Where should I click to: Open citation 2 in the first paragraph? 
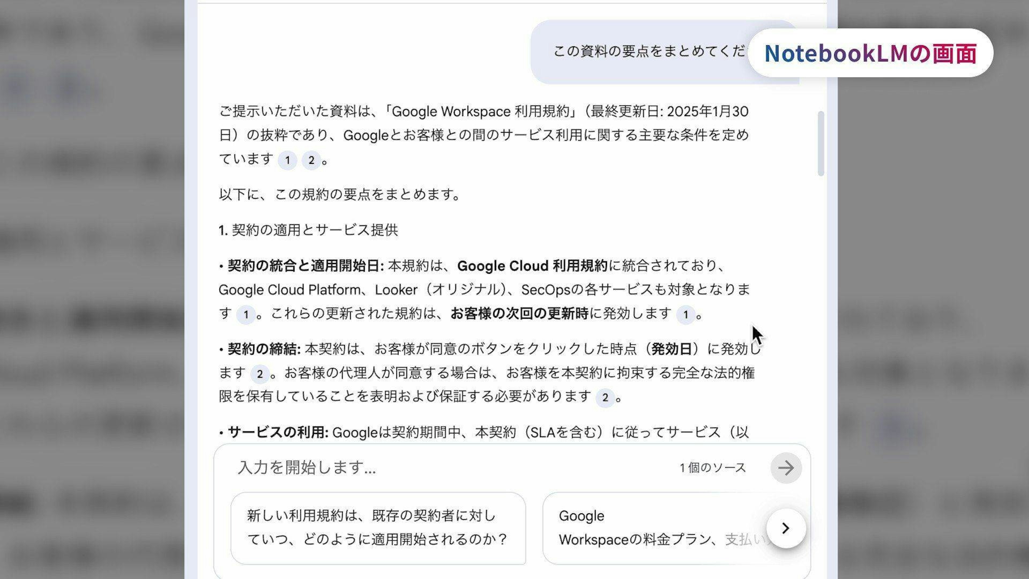tap(311, 161)
